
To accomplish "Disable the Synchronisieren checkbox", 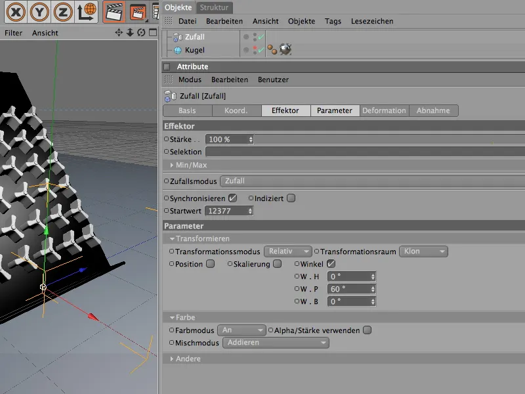I will (x=232, y=198).
